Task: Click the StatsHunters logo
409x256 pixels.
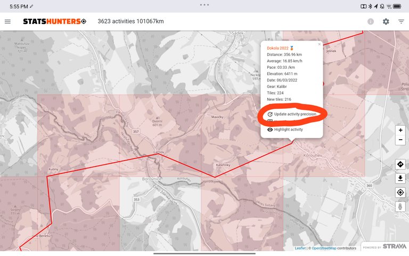Action: [54, 21]
